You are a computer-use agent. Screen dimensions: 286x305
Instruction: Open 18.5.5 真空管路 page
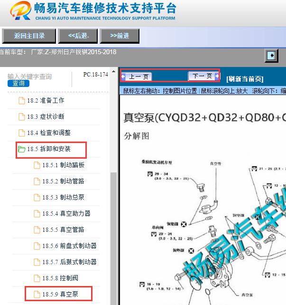point(63,230)
